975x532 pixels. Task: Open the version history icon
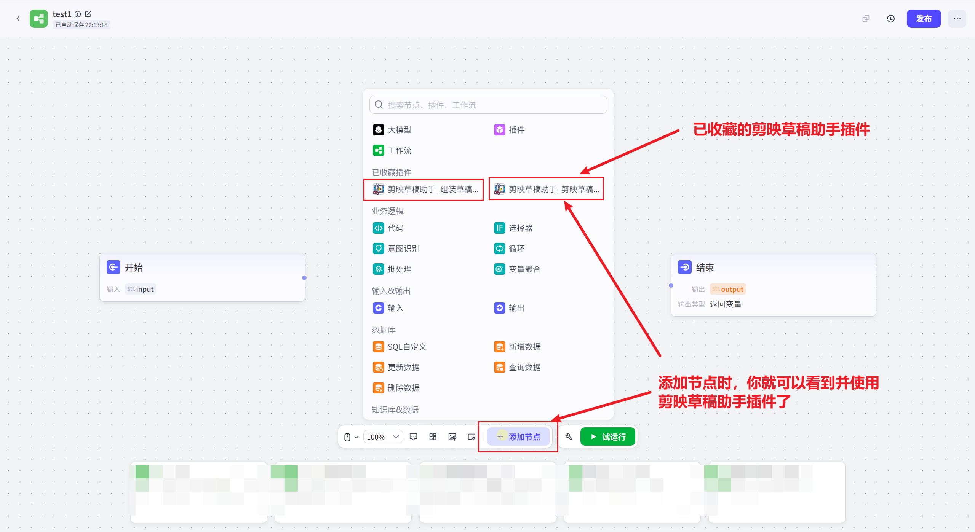(x=890, y=18)
